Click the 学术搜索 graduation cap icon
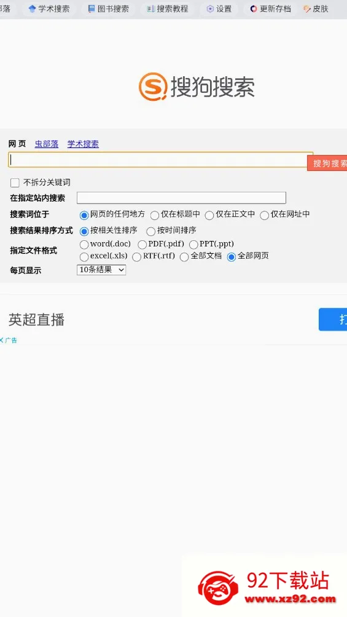 33,9
